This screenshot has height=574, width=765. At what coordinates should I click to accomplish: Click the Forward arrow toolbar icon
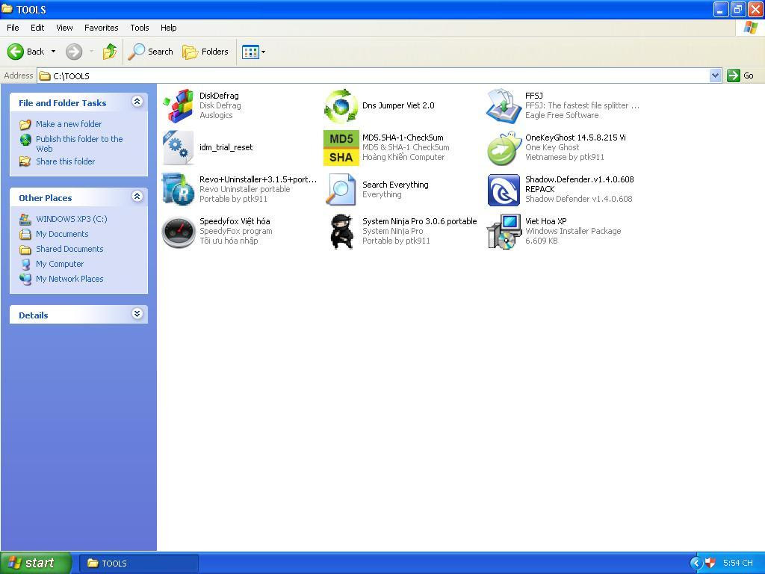(74, 52)
